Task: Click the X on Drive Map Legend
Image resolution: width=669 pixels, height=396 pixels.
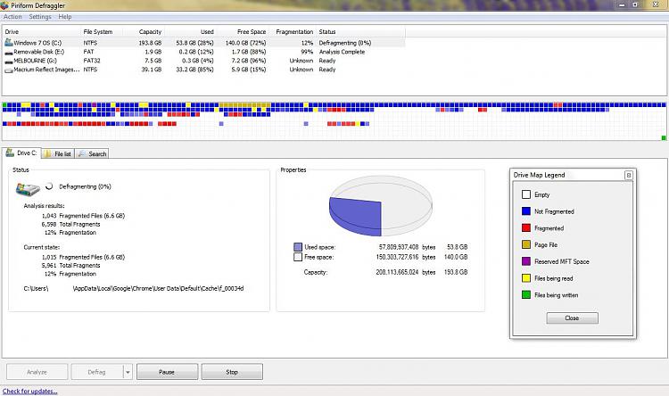Action: [x=629, y=175]
